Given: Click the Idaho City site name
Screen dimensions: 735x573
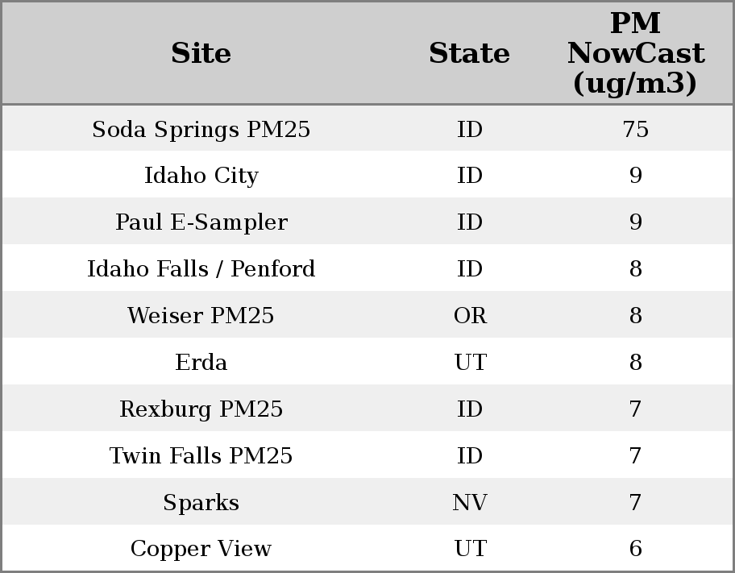Looking at the screenshot, I should point(201,176).
